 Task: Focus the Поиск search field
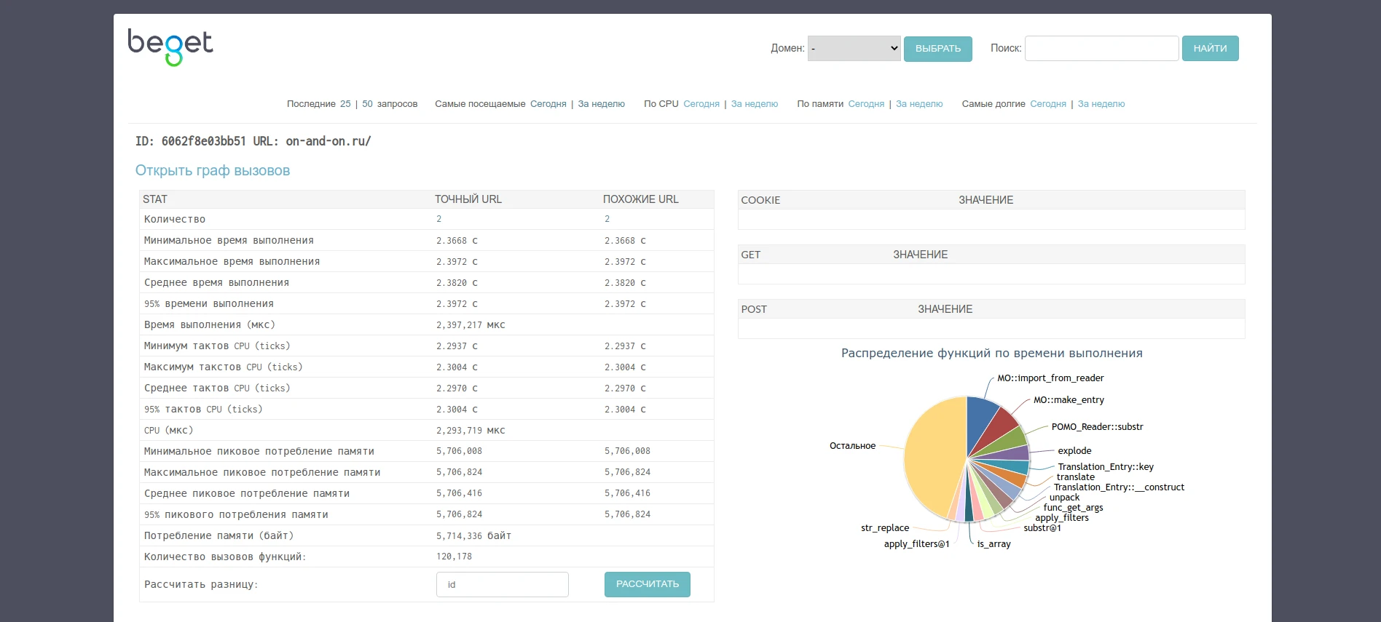[x=1101, y=49]
